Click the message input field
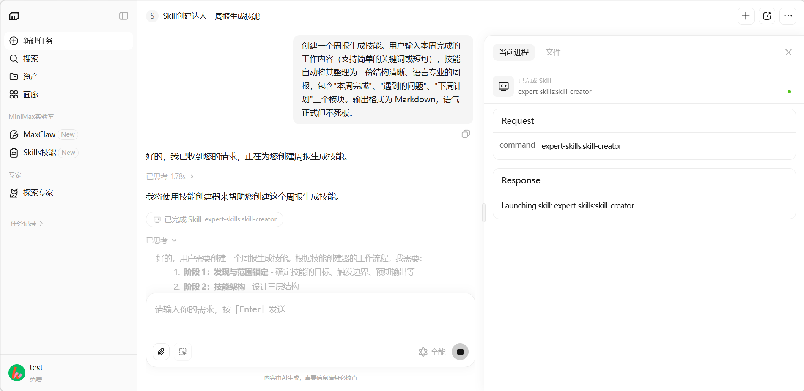This screenshot has width=804, height=391. 310,317
